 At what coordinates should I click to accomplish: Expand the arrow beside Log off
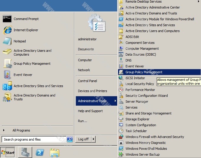94,139
